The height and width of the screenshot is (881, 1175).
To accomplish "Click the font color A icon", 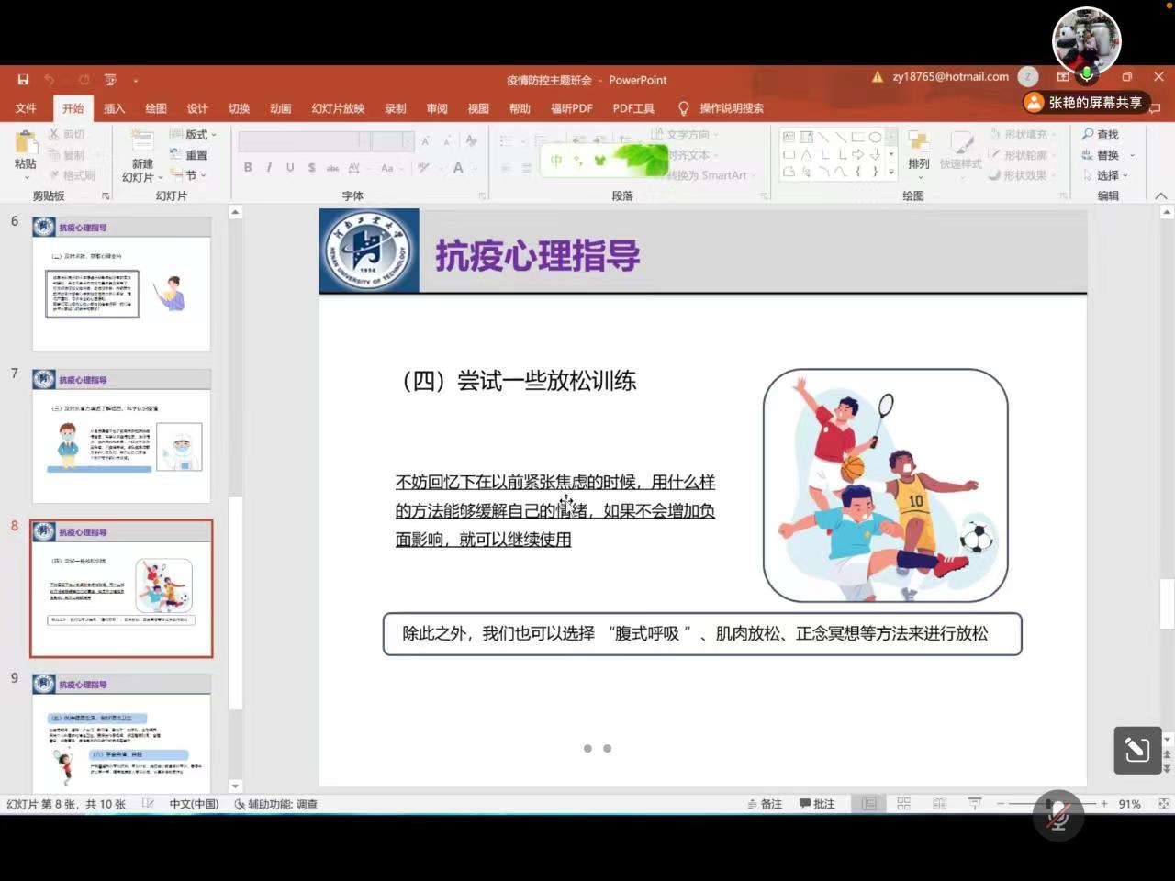I will click(458, 167).
